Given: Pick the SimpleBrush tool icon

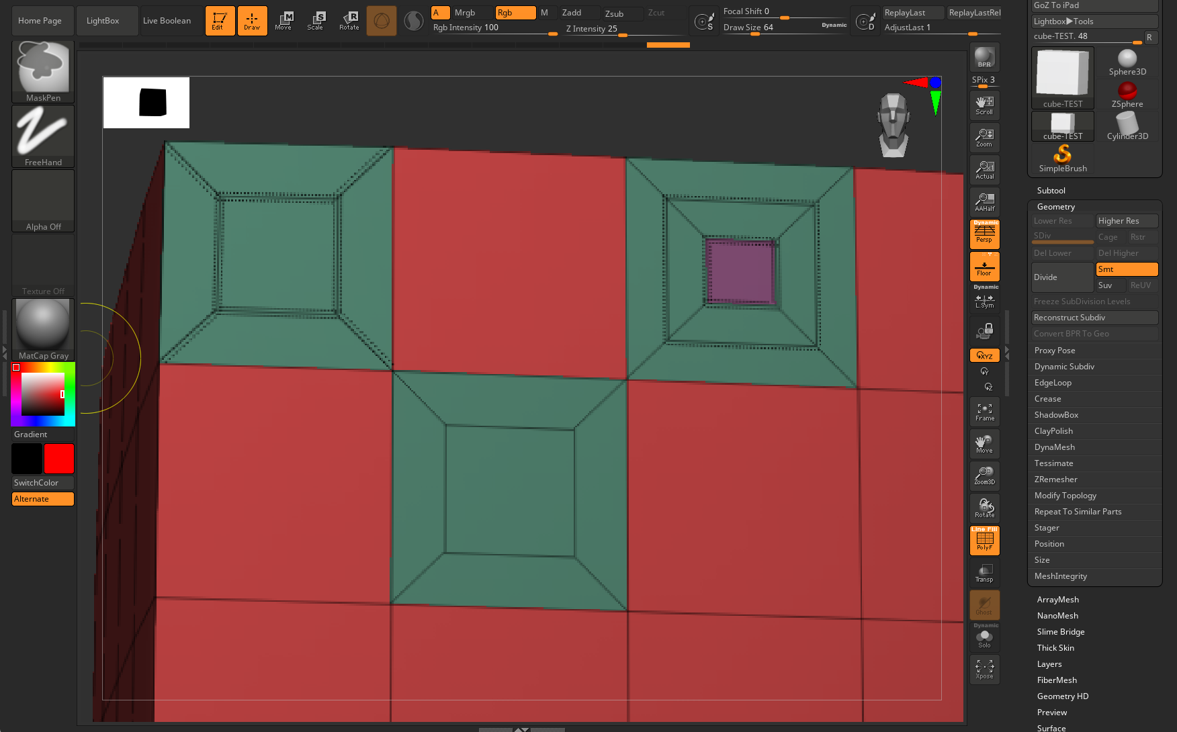Looking at the screenshot, I should pyautogui.click(x=1062, y=158).
